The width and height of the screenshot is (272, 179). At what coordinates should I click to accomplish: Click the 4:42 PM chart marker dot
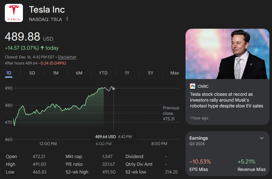[x=113, y=88]
